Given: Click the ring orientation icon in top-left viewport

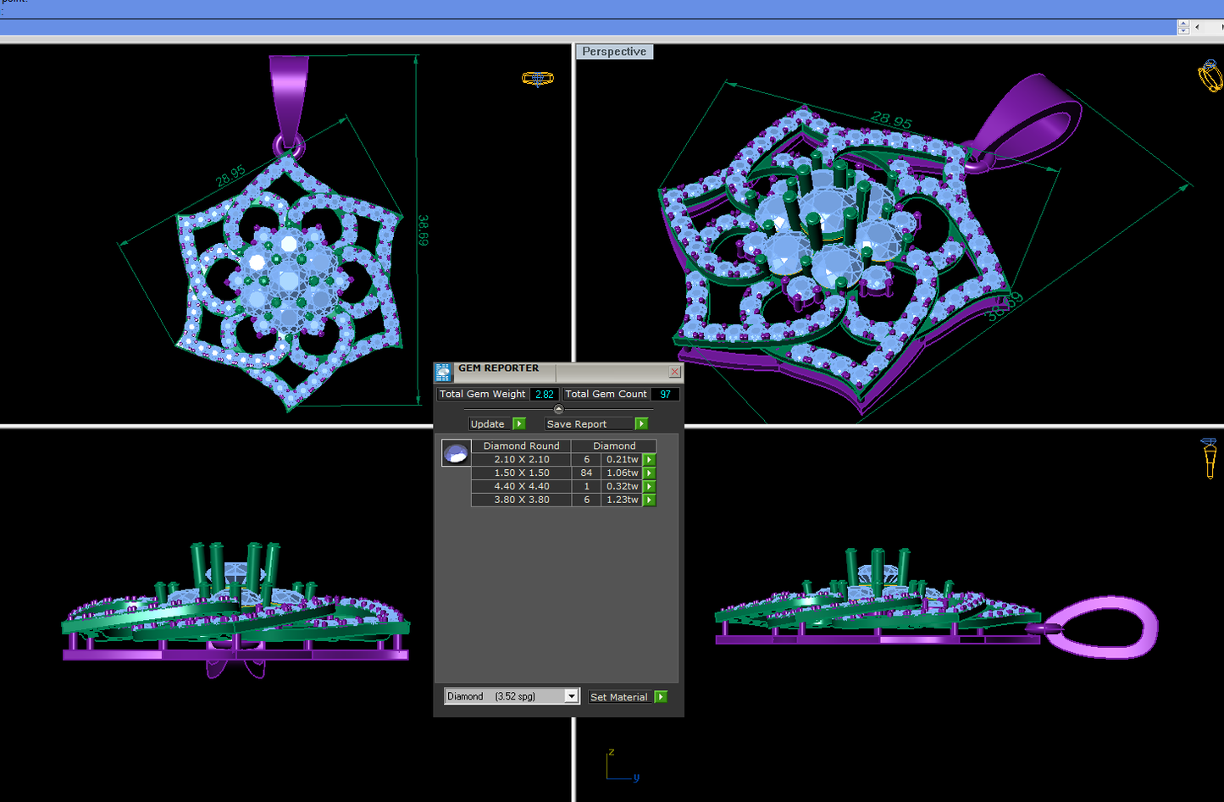Looking at the screenshot, I should pos(537,79).
